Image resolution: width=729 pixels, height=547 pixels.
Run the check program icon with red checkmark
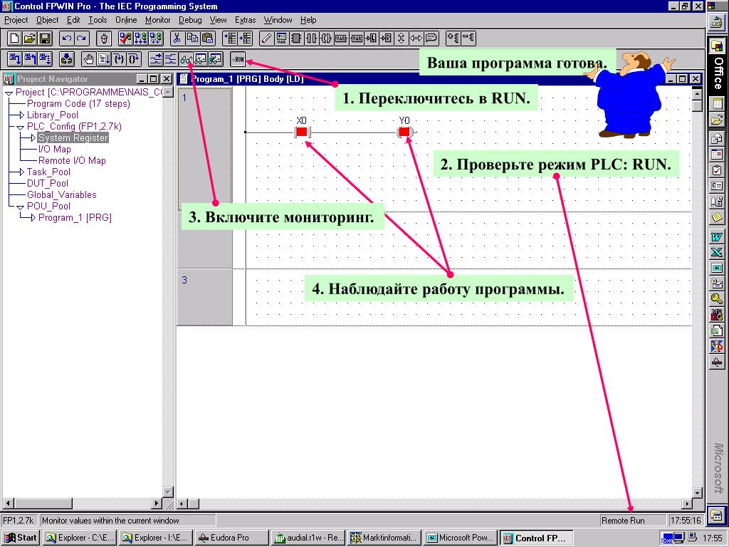pos(125,38)
